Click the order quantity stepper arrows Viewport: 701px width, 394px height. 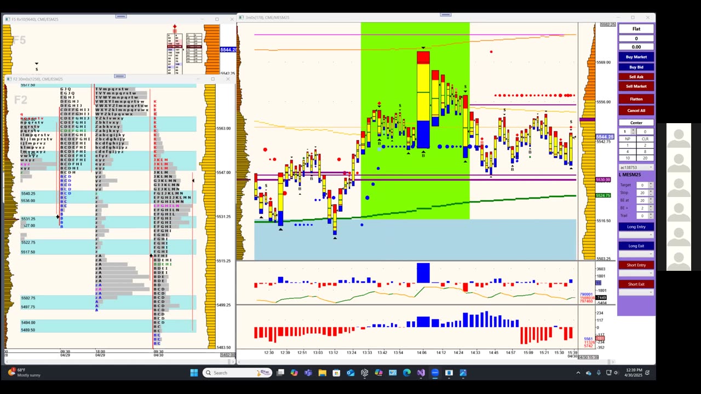(x=633, y=131)
